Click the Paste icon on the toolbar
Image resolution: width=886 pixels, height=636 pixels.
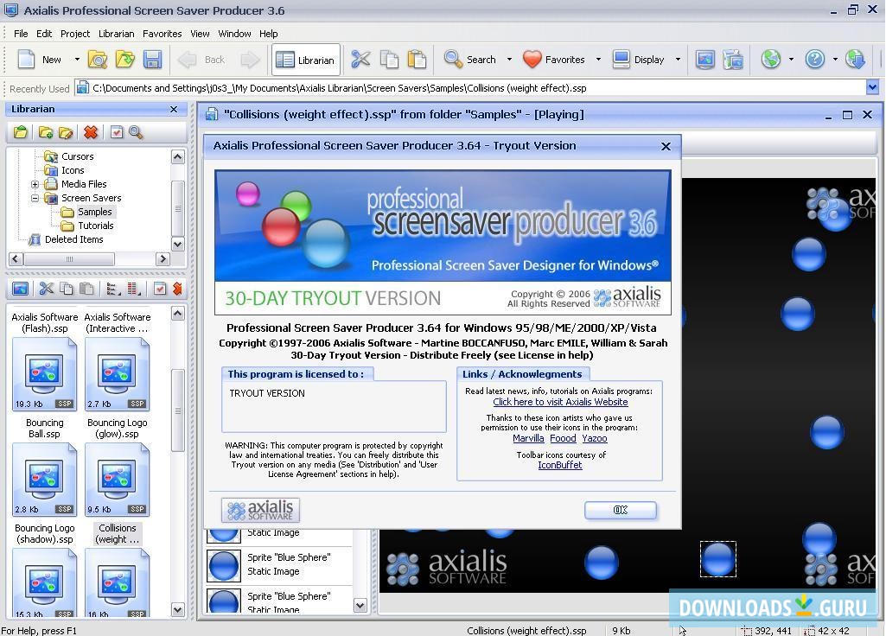(x=417, y=60)
